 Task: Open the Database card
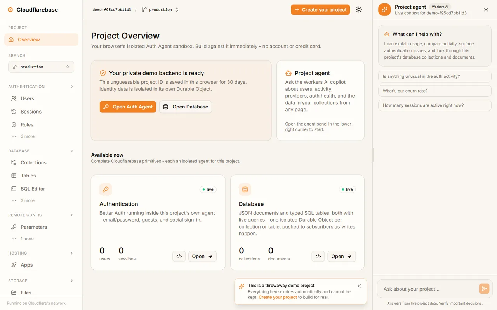click(x=342, y=256)
